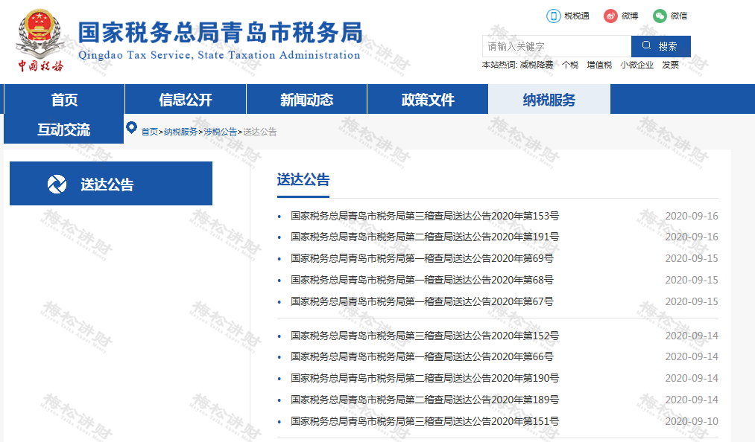The width and height of the screenshot is (755, 442).
Task: Switch to the 新闻动态 tab
Action: click(x=307, y=100)
